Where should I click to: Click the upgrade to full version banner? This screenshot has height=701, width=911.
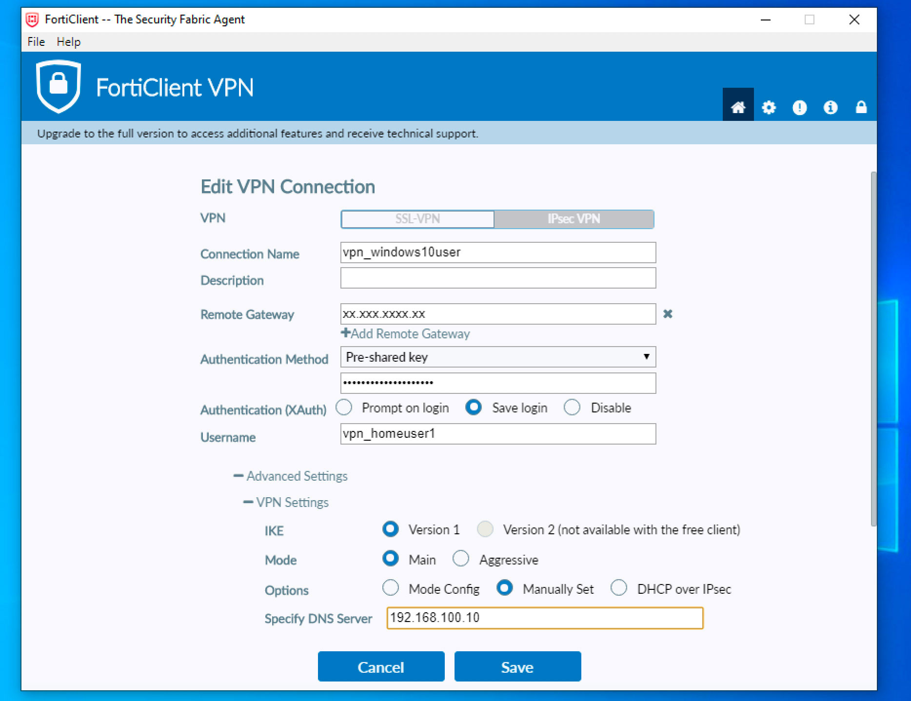[449, 133]
